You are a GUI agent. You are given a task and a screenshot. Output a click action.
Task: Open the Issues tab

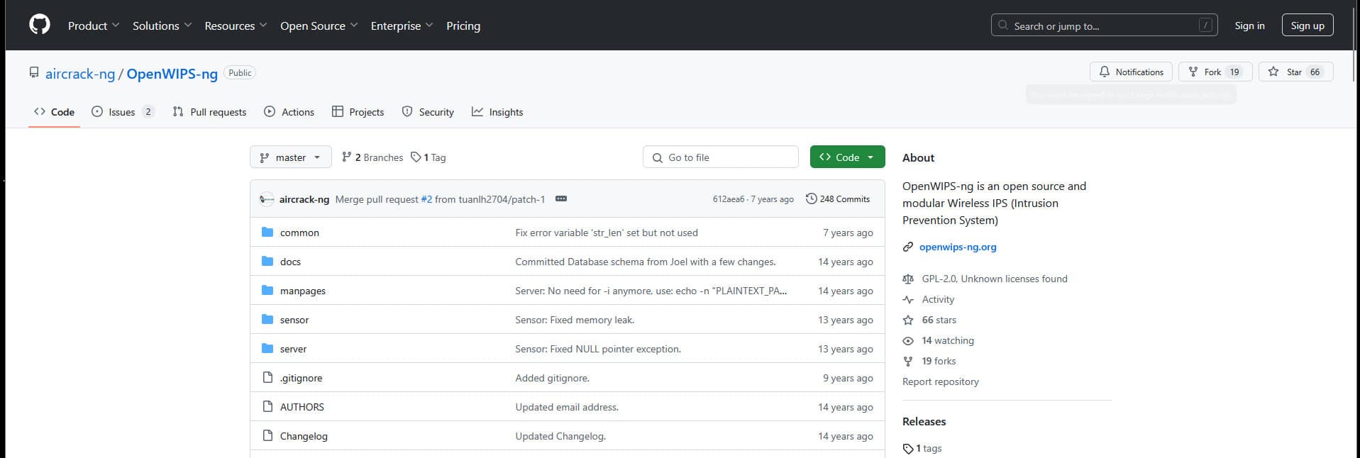click(122, 112)
